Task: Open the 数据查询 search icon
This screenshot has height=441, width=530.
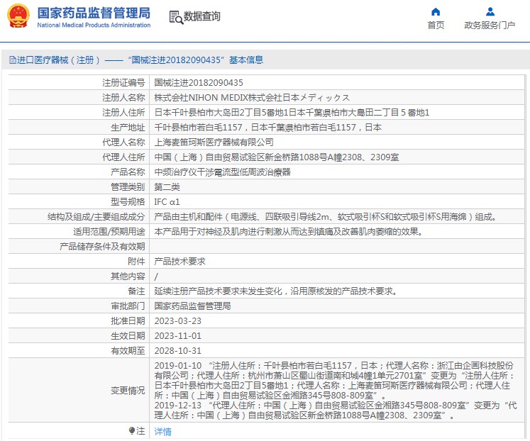Action: pos(176,17)
